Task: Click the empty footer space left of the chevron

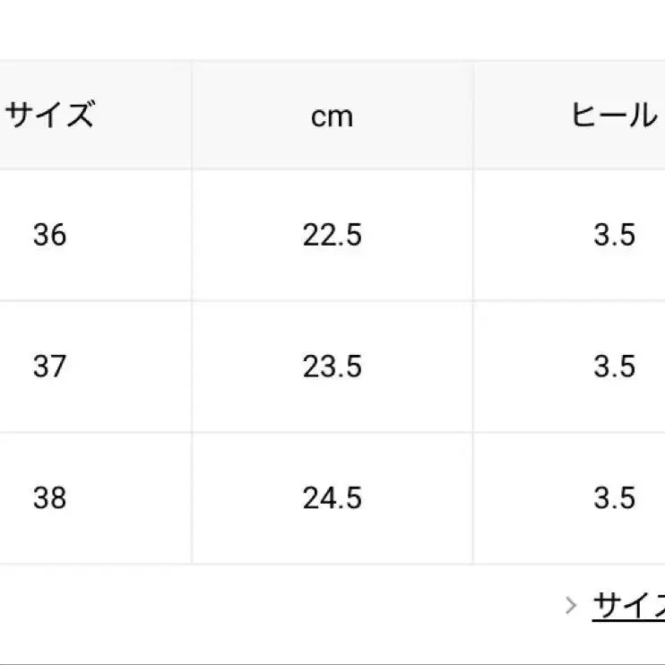Action: [269, 606]
